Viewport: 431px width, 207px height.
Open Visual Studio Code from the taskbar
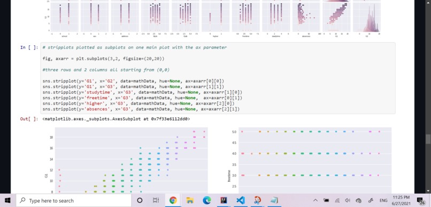point(241,201)
